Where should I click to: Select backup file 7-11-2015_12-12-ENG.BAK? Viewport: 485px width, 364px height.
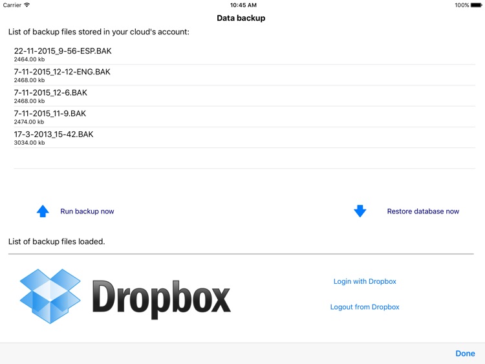pyautogui.click(x=244, y=75)
